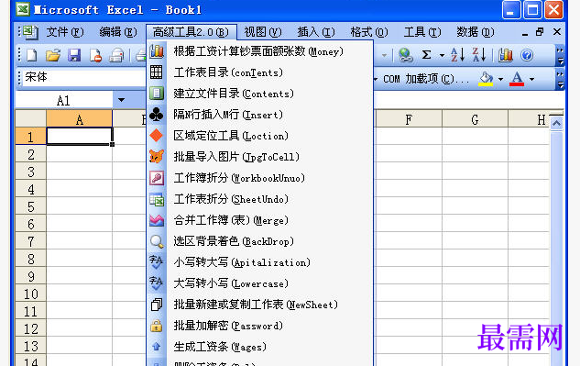Expand the Font Color dropdown arrow
This screenshot has width=580, height=366.
531,79
